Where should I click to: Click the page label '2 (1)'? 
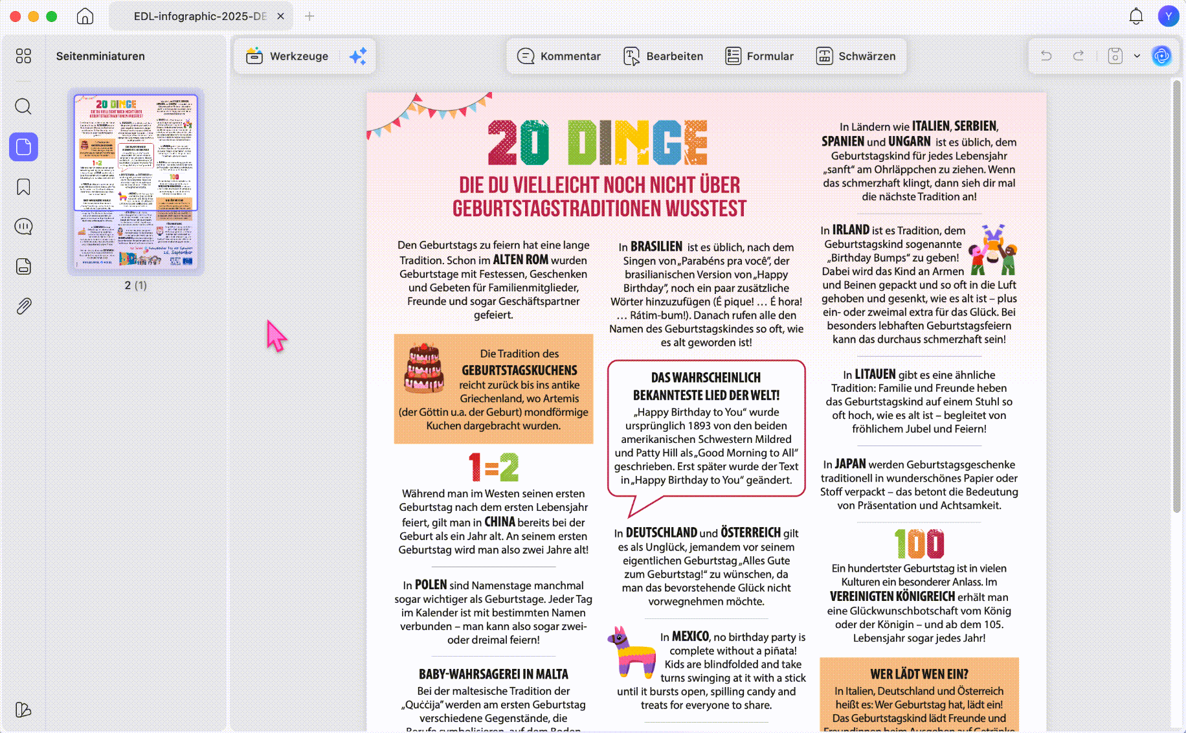pos(136,286)
